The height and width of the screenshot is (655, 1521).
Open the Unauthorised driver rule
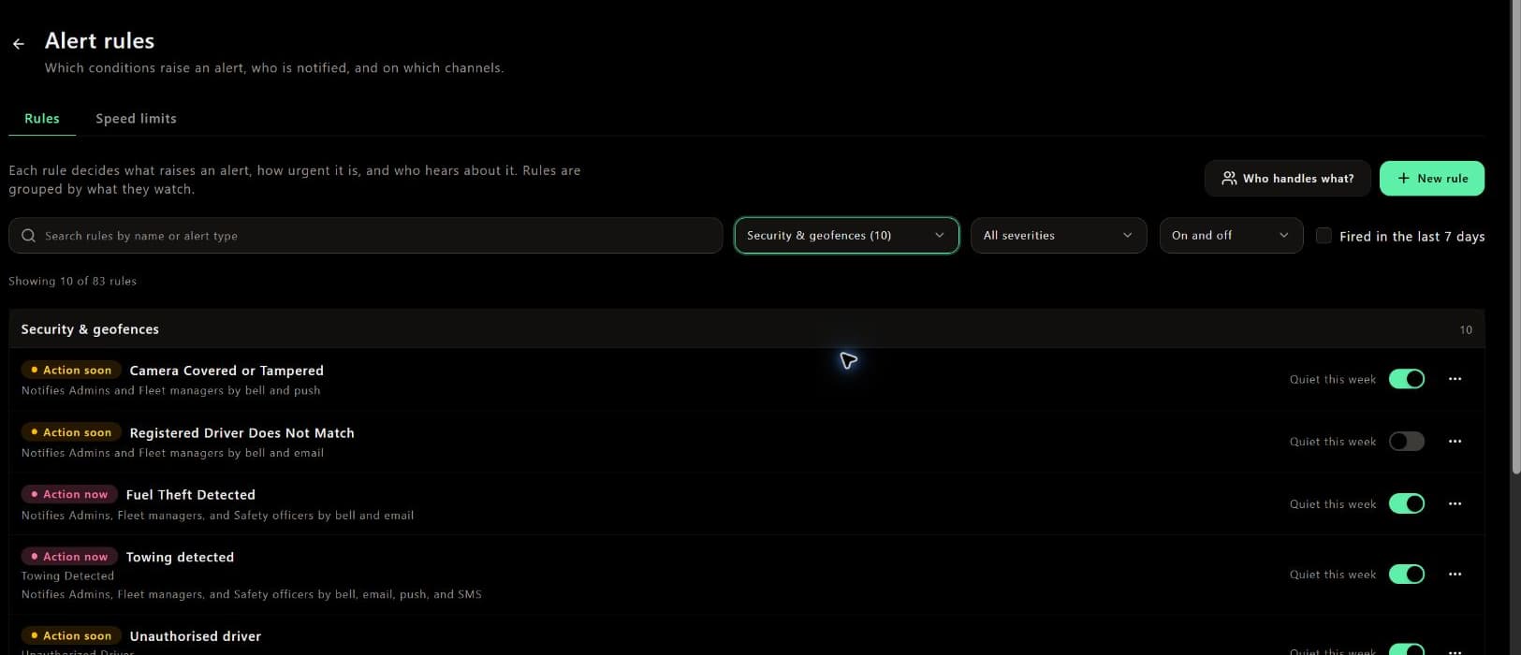(195, 636)
